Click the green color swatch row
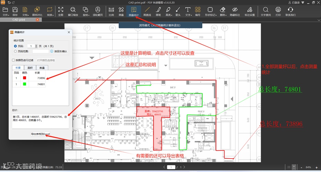The height and width of the screenshot is (172, 321). pos(25,84)
